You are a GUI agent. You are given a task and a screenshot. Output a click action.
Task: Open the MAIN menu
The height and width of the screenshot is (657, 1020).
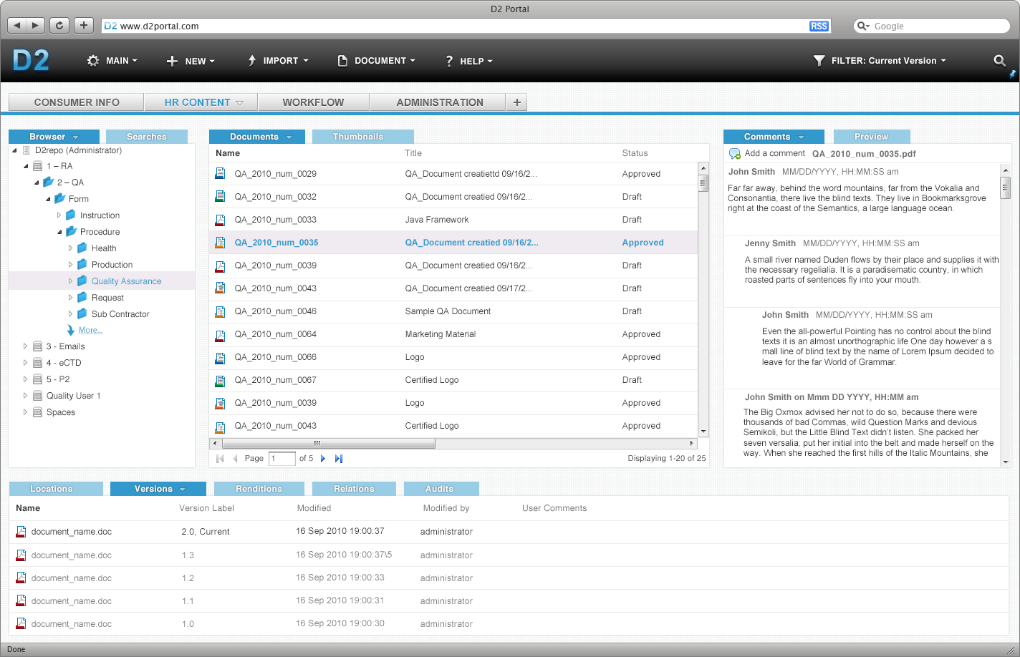(112, 61)
